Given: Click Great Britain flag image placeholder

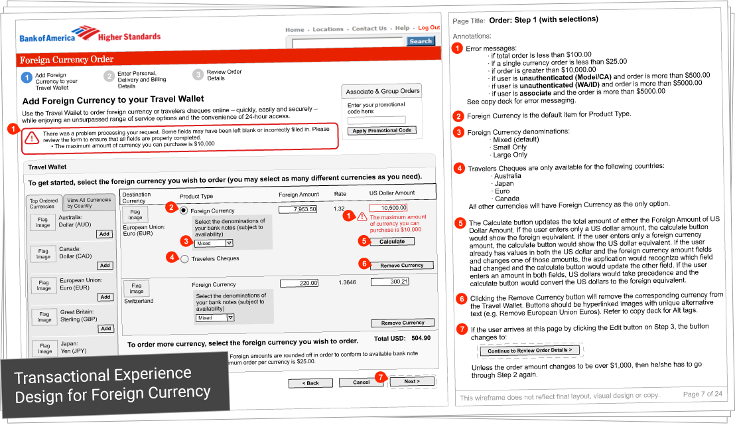Looking at the screenshot, I should click(44, 317).
